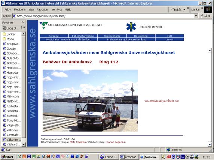This screenshot has width=214, height=160.
Task: Open the Hospitering navigation tab
Action: 141,36
